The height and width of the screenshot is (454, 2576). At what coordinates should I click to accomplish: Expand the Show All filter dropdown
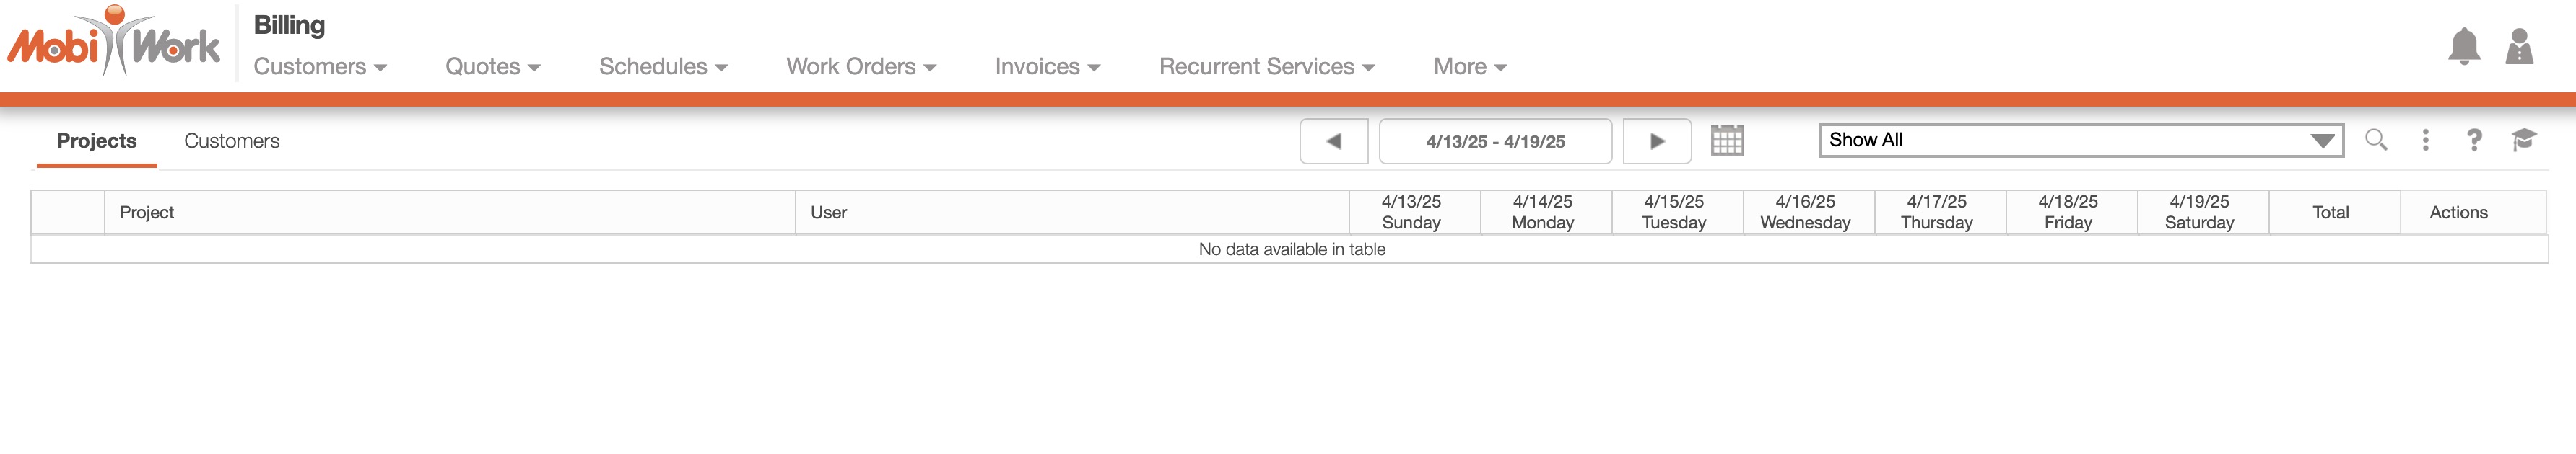click(2080, 141)
